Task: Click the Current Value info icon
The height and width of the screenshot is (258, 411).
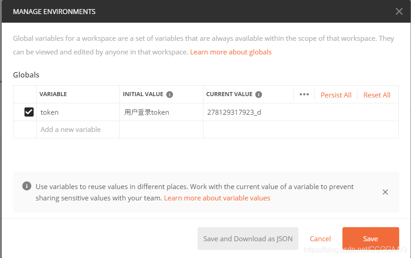Action: click(258, 94)
